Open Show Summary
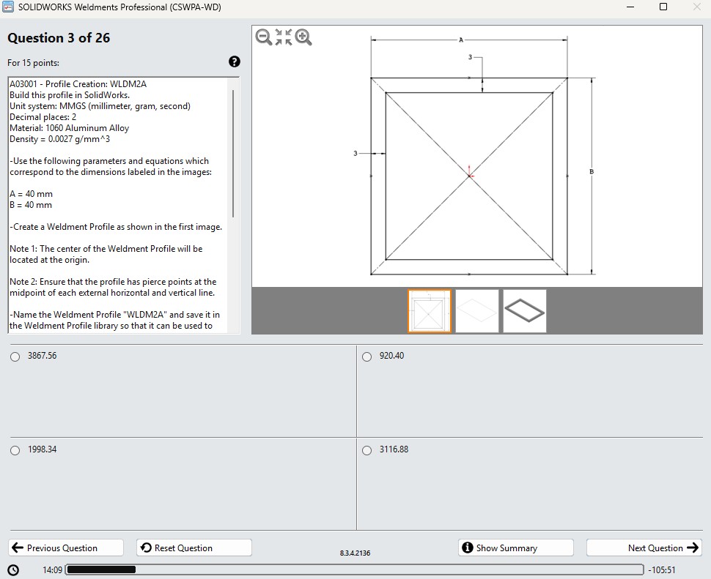Screen dimensions: 711x579 [x=515, y=548]
